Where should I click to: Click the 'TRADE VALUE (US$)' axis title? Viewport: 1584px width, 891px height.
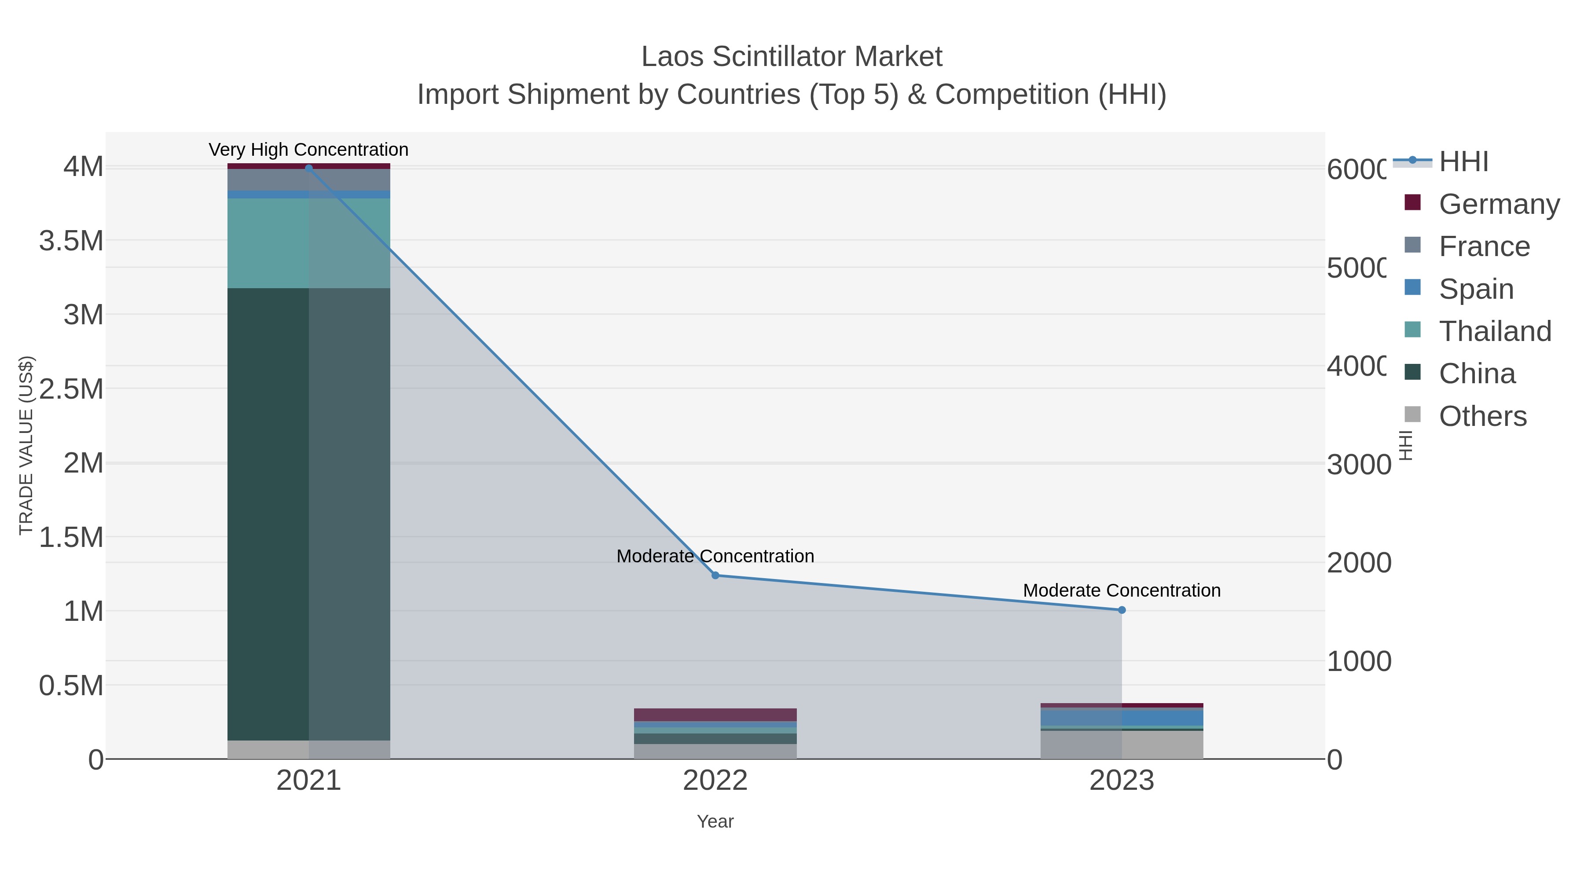pos(26,445)
